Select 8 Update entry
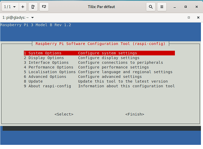Screen dimensions: 203x149 [99, 81]
